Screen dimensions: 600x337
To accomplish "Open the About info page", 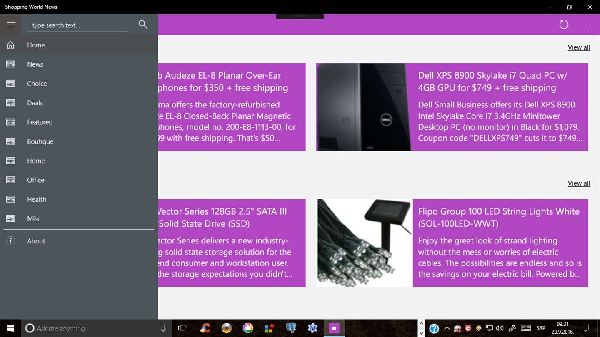I will click(79, 241).
